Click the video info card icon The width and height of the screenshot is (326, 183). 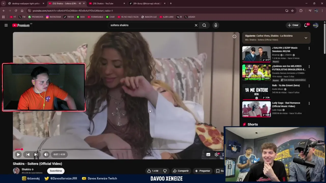(x=234, y=36)
